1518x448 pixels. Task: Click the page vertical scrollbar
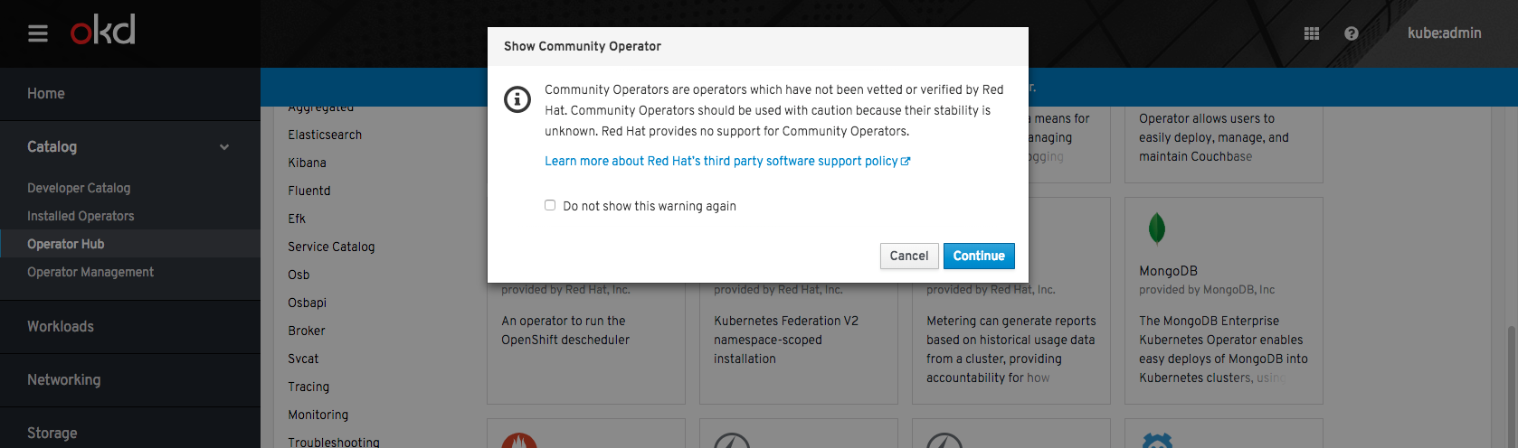(1512, 387)
